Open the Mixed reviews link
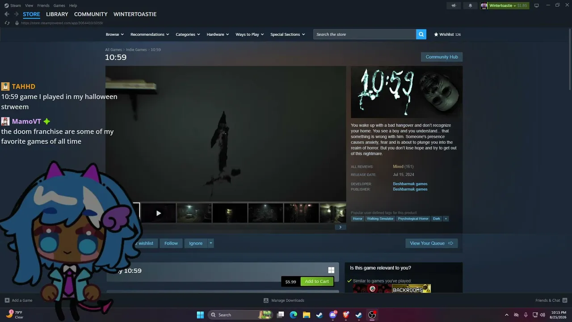This screenshot has width=572, height=322. tap(398, 166)
